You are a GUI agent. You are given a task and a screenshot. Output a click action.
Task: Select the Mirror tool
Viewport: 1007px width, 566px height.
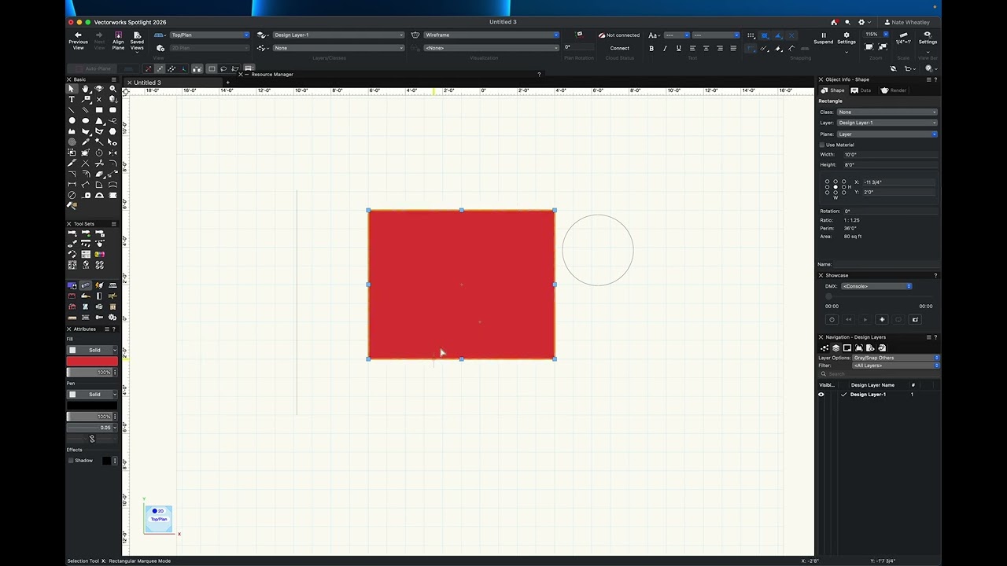113,153
